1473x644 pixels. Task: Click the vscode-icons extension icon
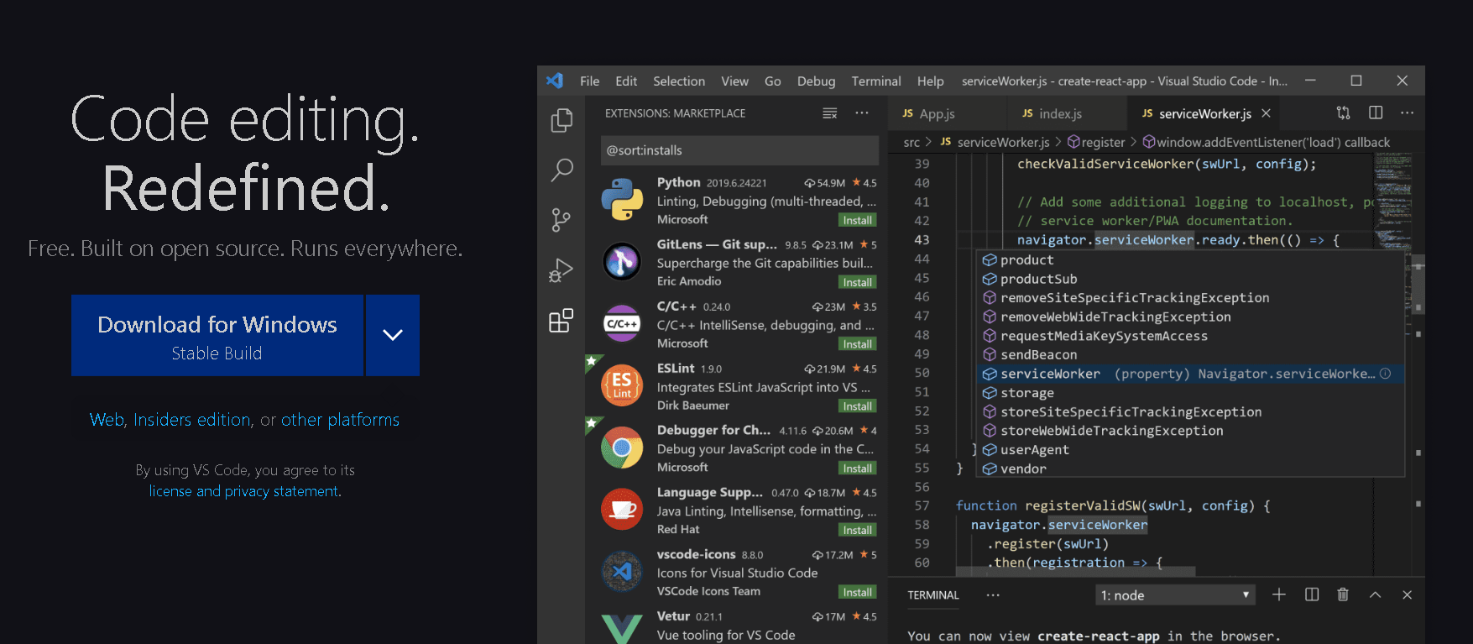pos(622,572)
